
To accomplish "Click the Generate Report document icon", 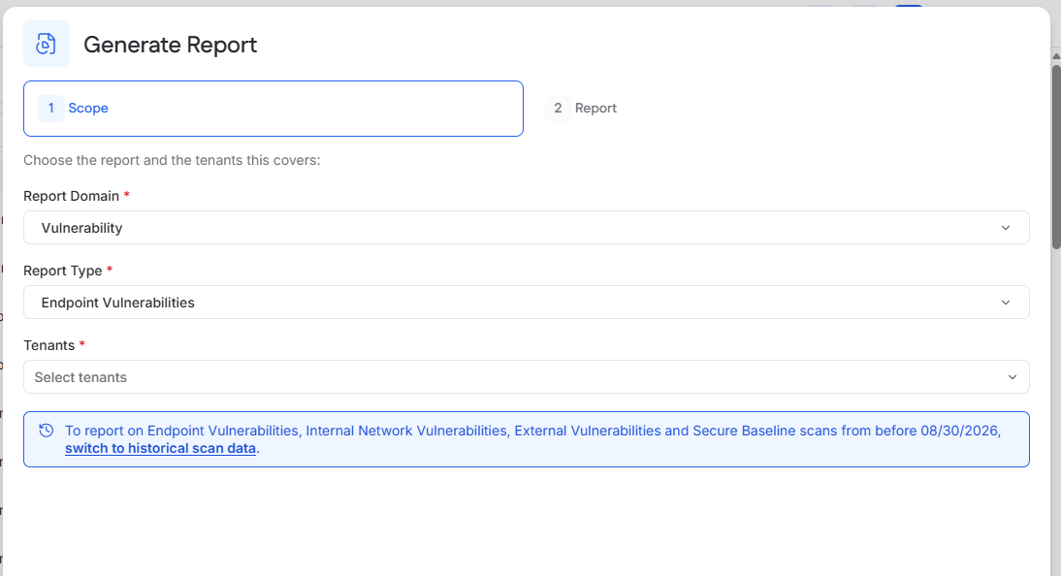I will (x=46, y=44).
